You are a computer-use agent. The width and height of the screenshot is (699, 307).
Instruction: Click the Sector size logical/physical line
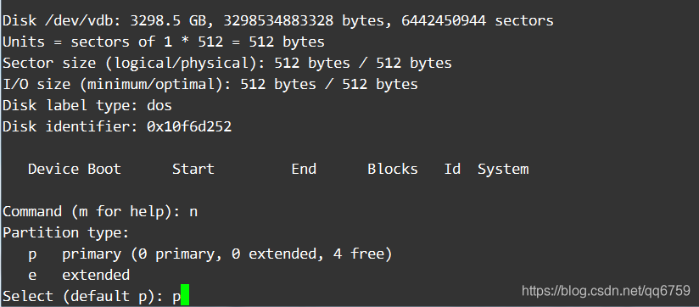(x=227, y=64)
